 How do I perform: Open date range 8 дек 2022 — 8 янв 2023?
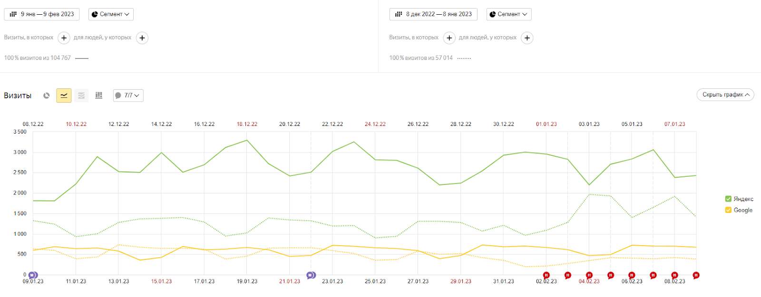click(x=433, y=14)
